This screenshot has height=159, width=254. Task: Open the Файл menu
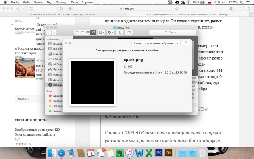27,2
